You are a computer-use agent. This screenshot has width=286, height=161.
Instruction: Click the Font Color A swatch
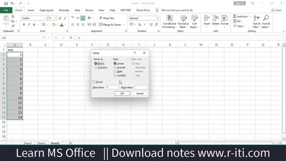[x=62, y=25]
